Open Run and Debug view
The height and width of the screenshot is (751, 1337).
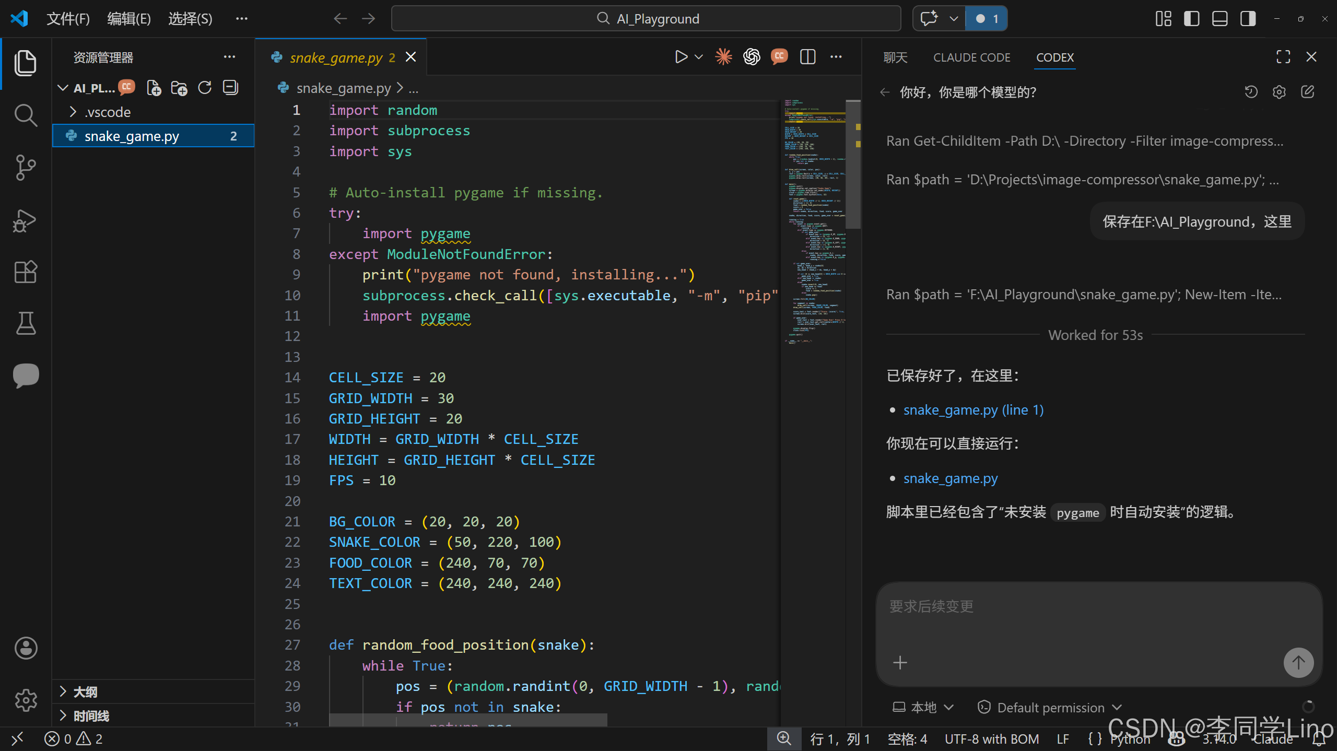point(25,220)
